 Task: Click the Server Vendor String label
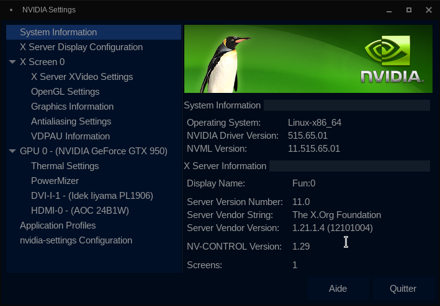(230, 215)
